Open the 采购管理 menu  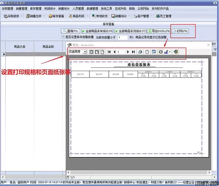tap(7, 8)
